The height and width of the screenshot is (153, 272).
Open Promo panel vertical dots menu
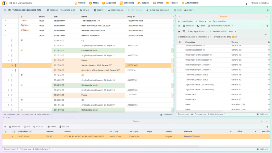262,26
